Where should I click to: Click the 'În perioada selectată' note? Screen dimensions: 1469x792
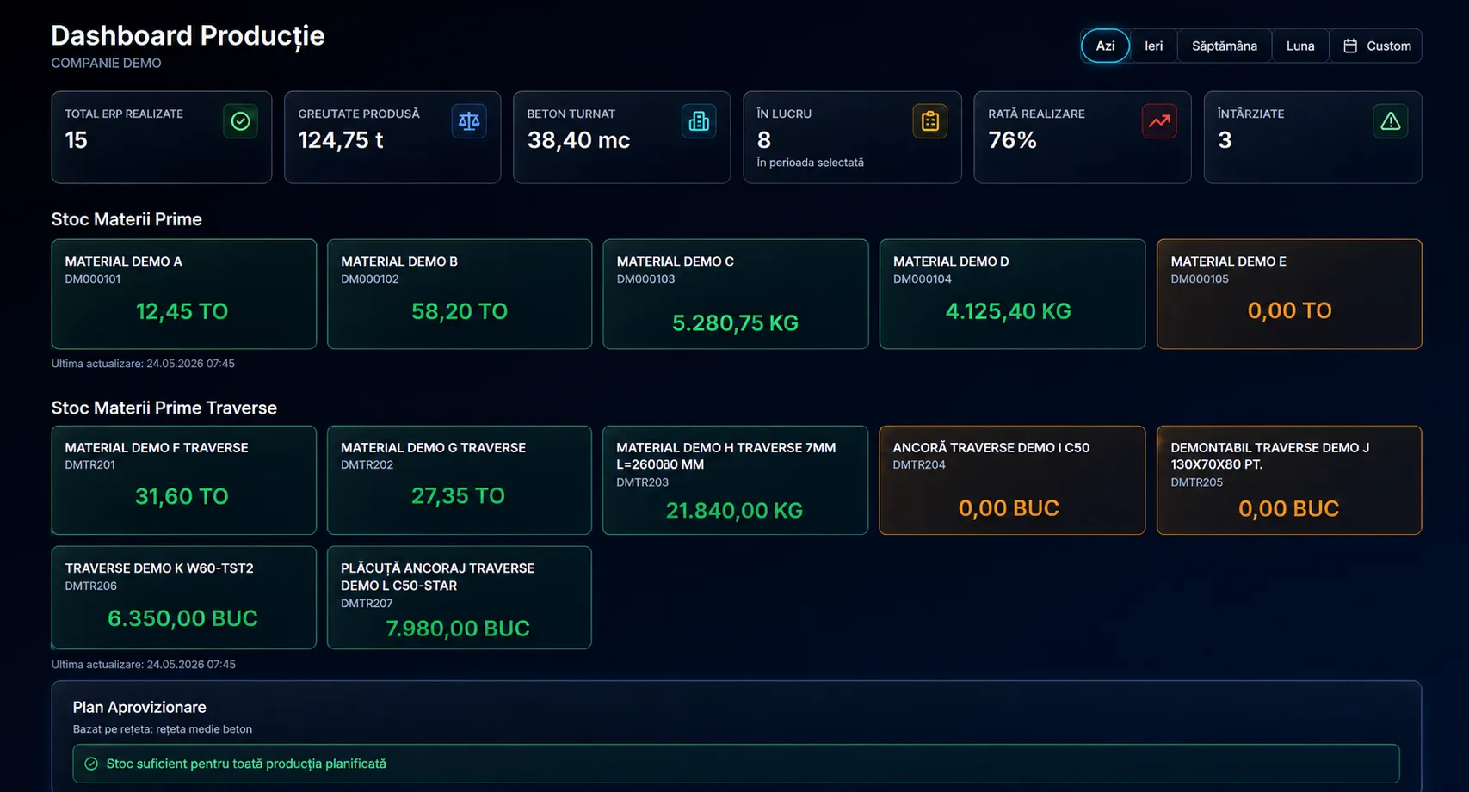click(x=810, y=163)
